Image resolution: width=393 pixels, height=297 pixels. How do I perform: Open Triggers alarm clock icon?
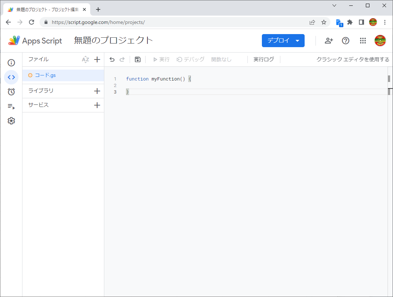(11, 92)
